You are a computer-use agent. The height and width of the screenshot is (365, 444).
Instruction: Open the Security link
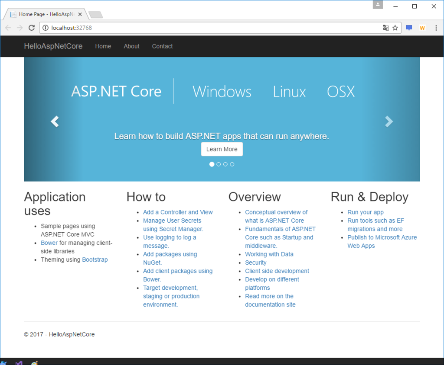point(256,263)
